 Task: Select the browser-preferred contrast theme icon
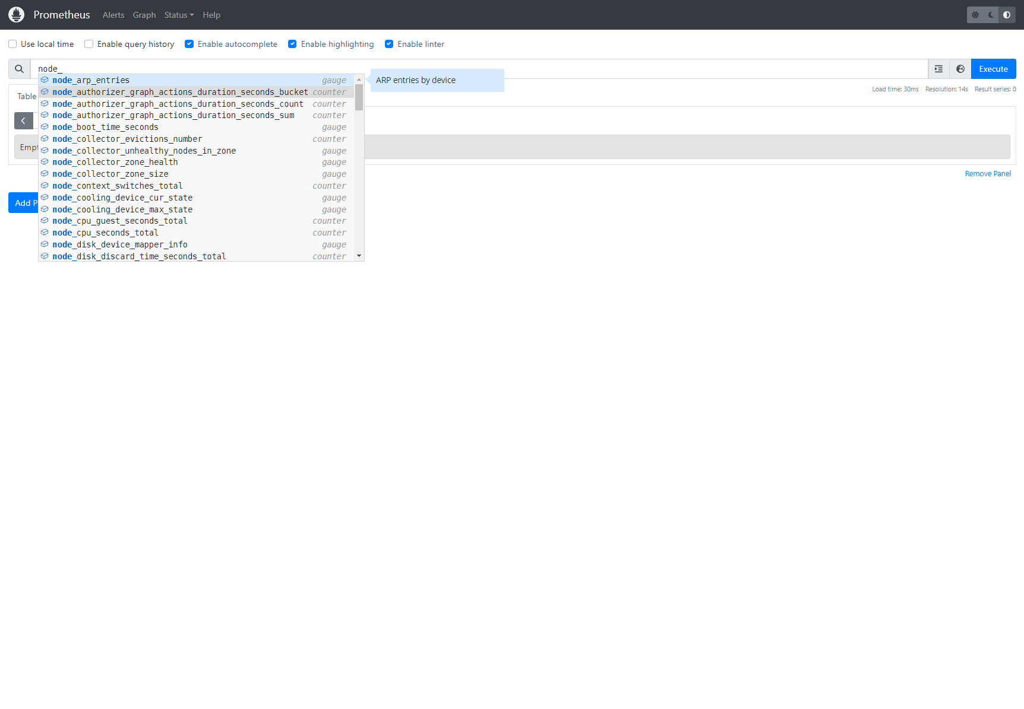click(1007, 15)
